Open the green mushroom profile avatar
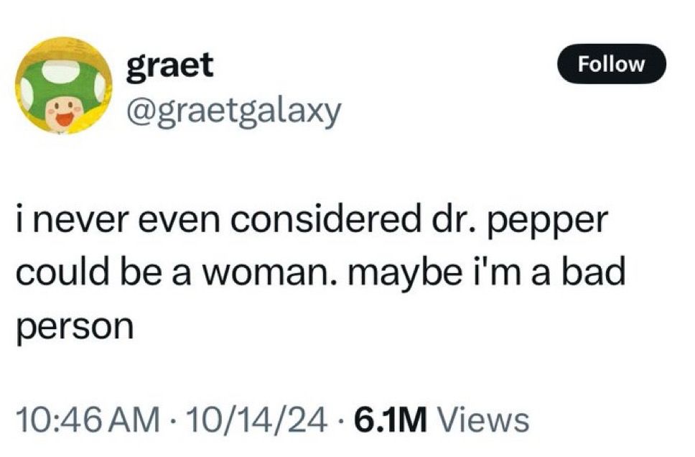Viewport: 695px width, 457px height. [x=63, y=86]
